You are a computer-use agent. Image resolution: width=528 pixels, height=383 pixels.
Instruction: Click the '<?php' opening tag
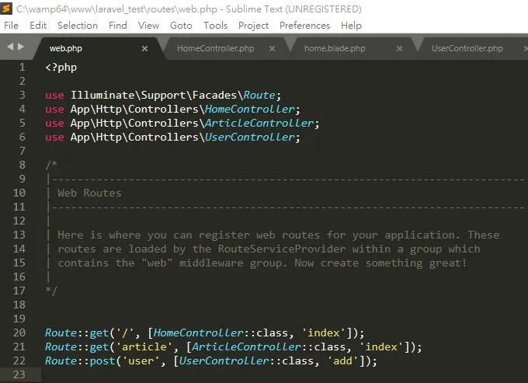(x=61, y=68)
